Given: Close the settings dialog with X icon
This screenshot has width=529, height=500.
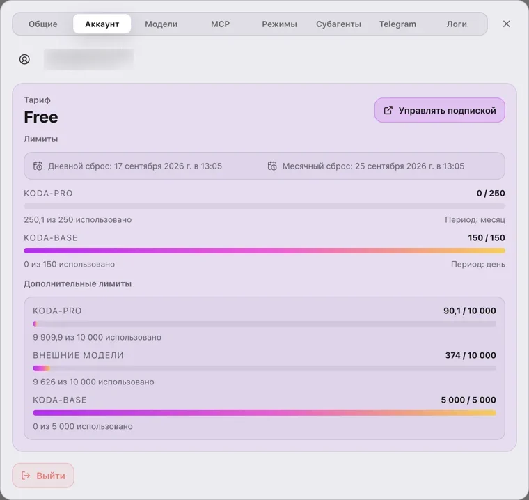Looking at the screenshot, I should pyautogui.click(x=506, y=24).
